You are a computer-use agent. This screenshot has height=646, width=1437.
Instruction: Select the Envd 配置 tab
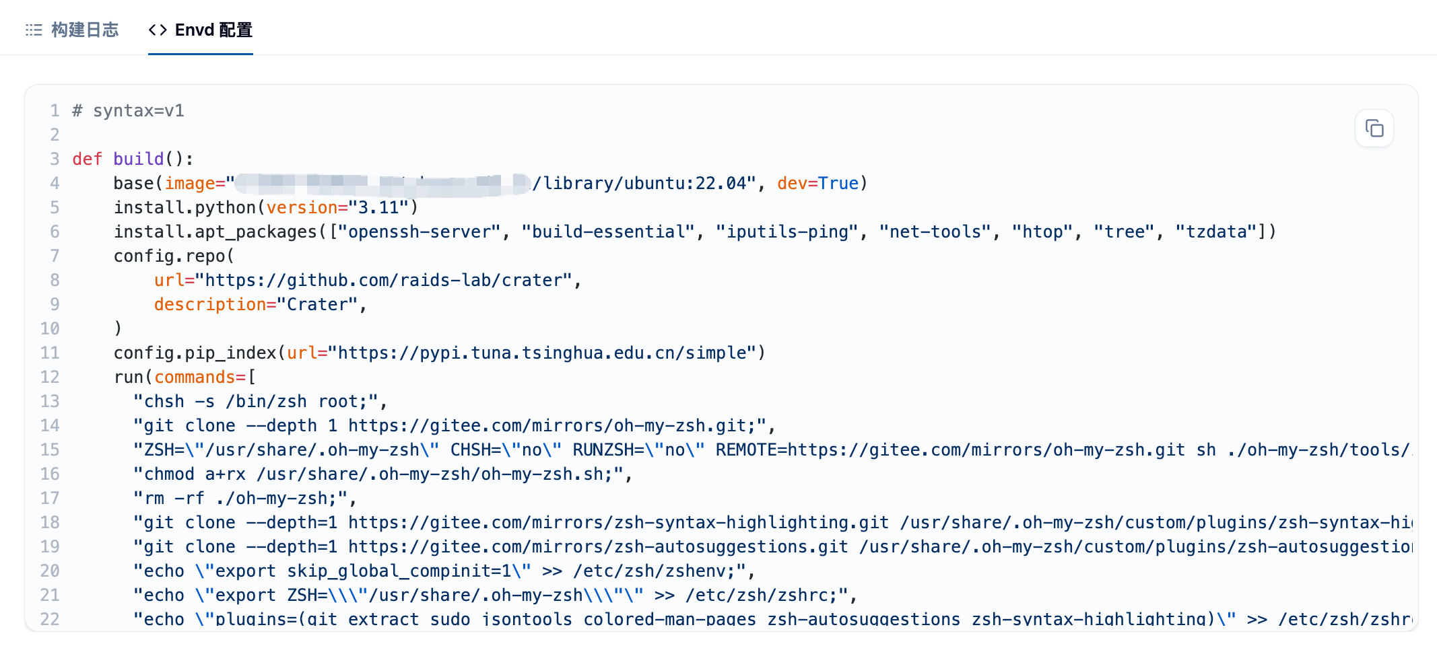(x=201, y=30)
